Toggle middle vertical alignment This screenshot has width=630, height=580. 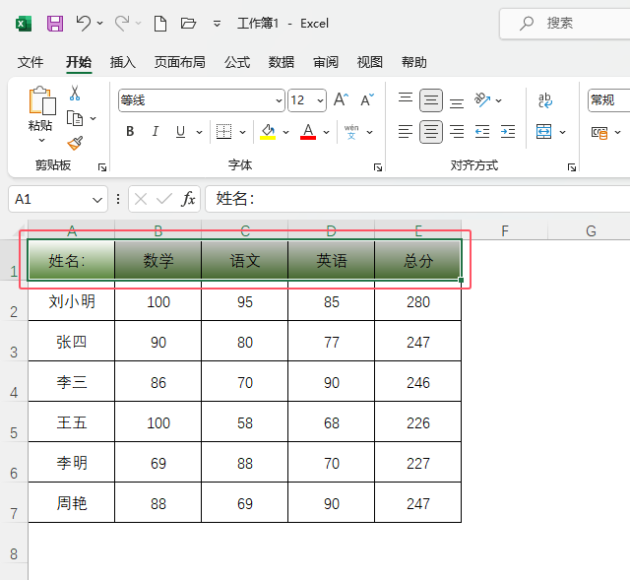coord(431,100)
